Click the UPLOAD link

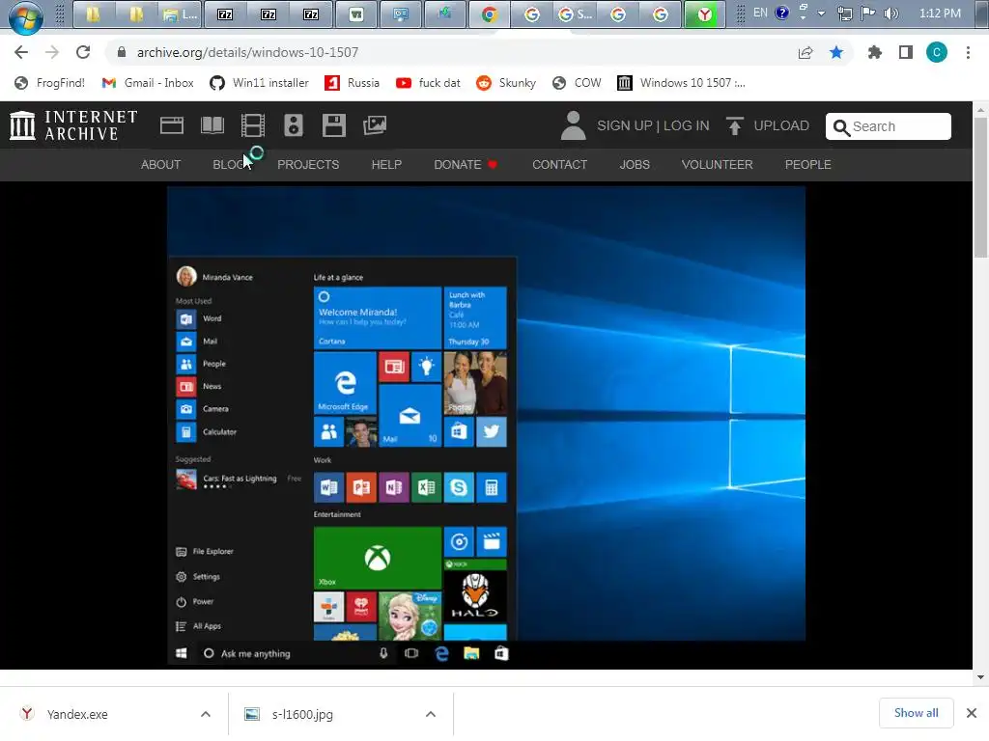click(x=780, y=125)
